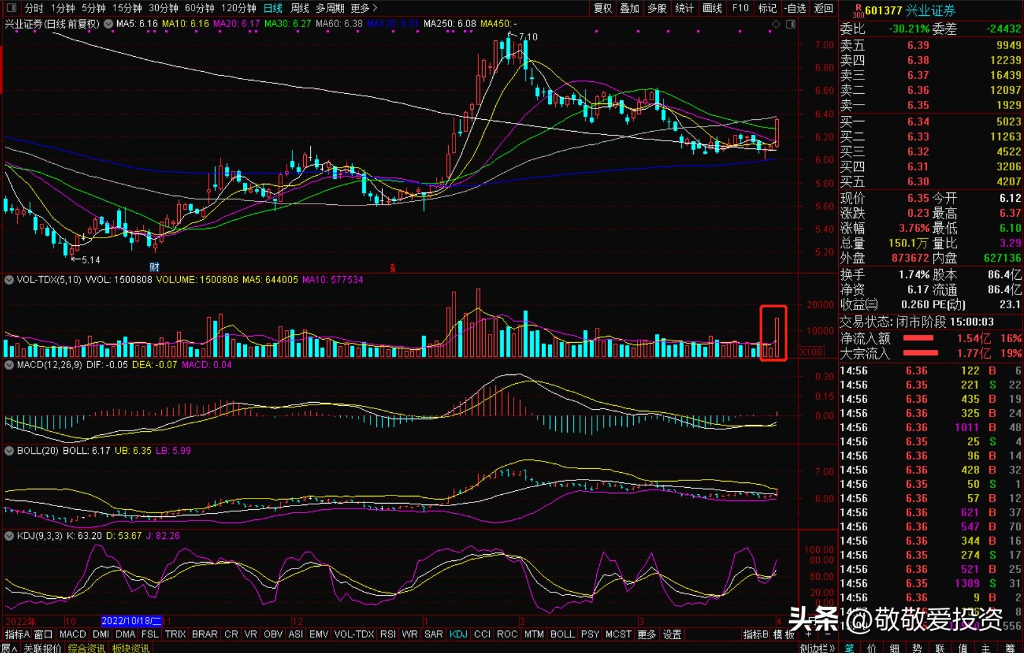Select the 60分钟 period tab
1024x653 pixels.
200,8
